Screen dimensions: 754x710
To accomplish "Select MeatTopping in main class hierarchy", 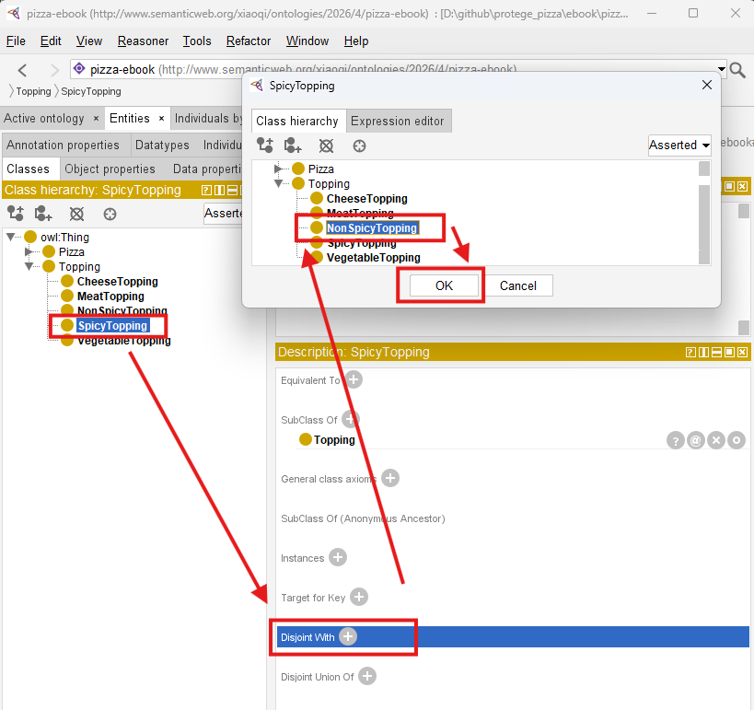I will point(110,297).
